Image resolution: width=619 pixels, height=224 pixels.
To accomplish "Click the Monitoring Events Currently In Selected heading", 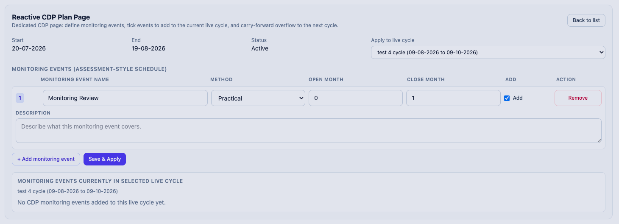I will coord(100,181).
